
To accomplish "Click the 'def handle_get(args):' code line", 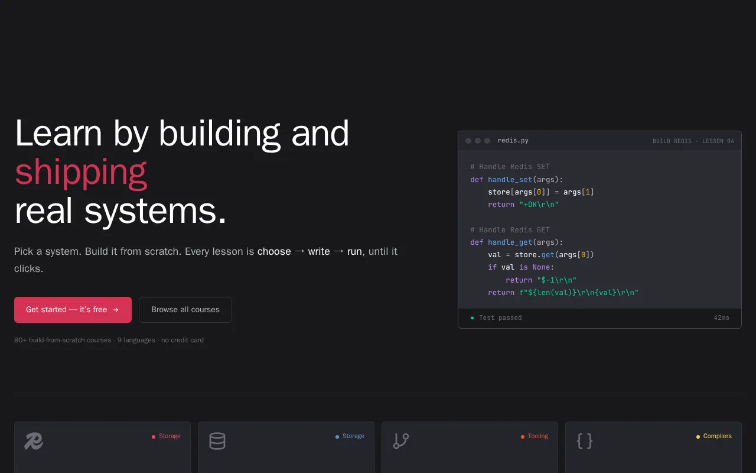I will coord(517,242).
